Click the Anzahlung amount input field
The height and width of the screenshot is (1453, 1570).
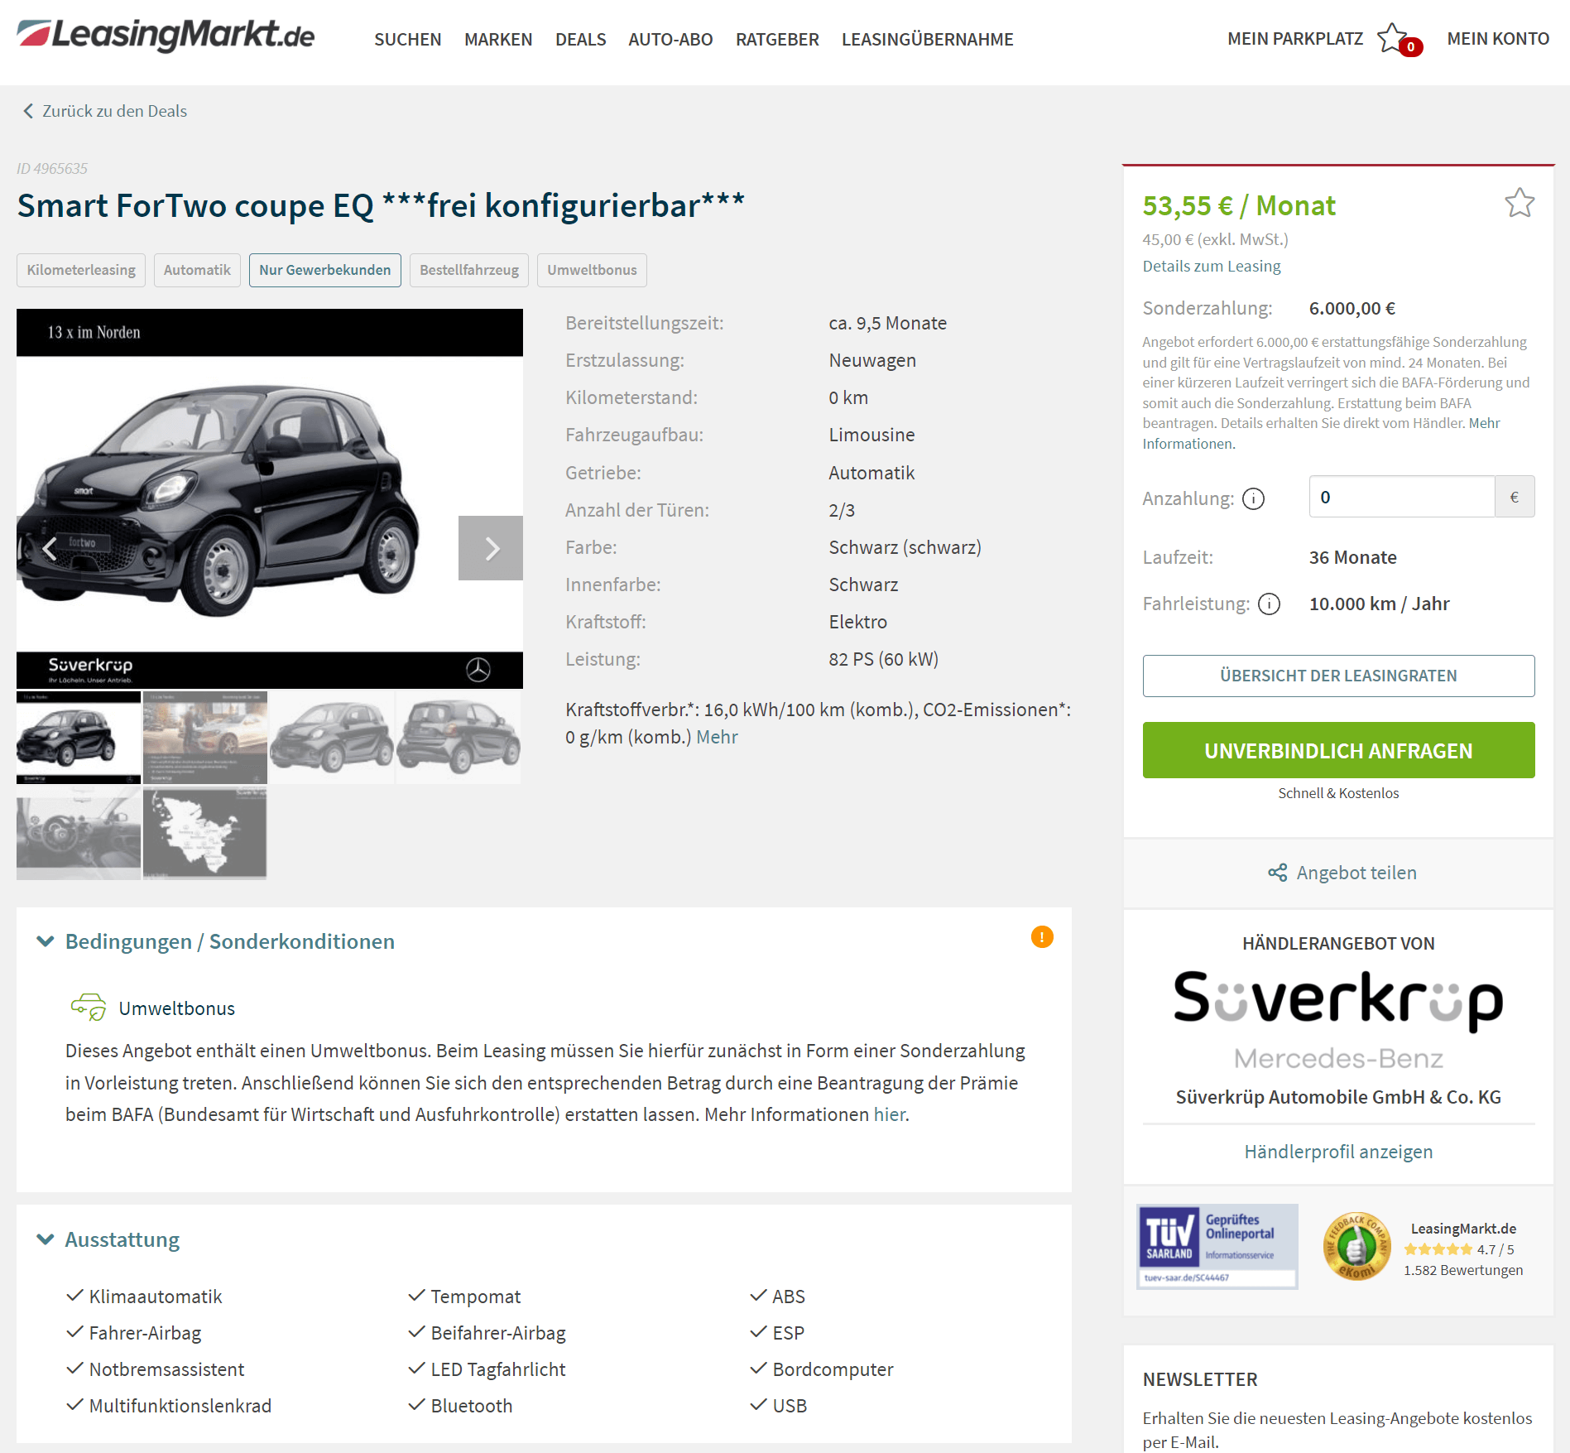point(1402,497)
